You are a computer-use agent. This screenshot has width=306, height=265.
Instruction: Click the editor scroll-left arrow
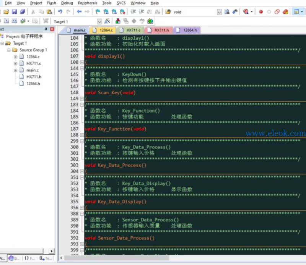coord(61,258)
